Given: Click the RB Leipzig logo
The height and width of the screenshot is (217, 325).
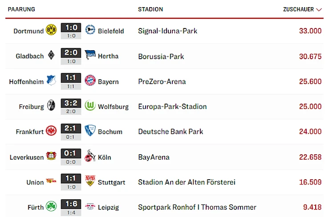Looking at the screenshot, I should coord(90,207).
